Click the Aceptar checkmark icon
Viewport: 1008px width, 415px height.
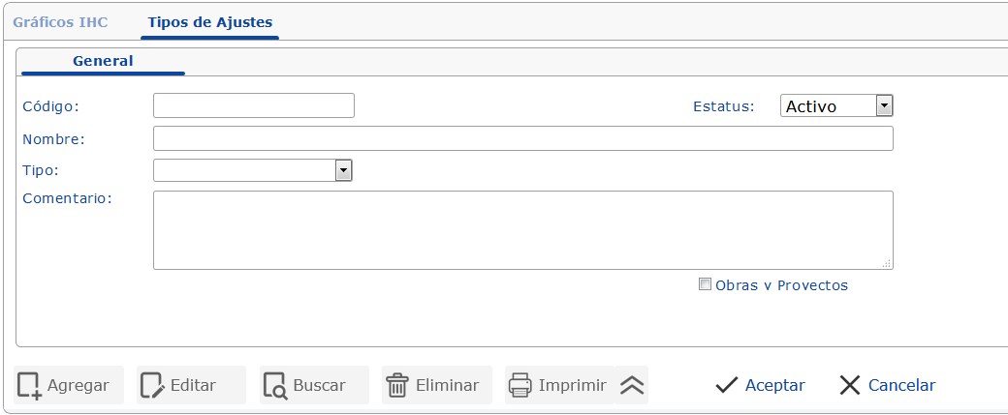click(727, 385)
